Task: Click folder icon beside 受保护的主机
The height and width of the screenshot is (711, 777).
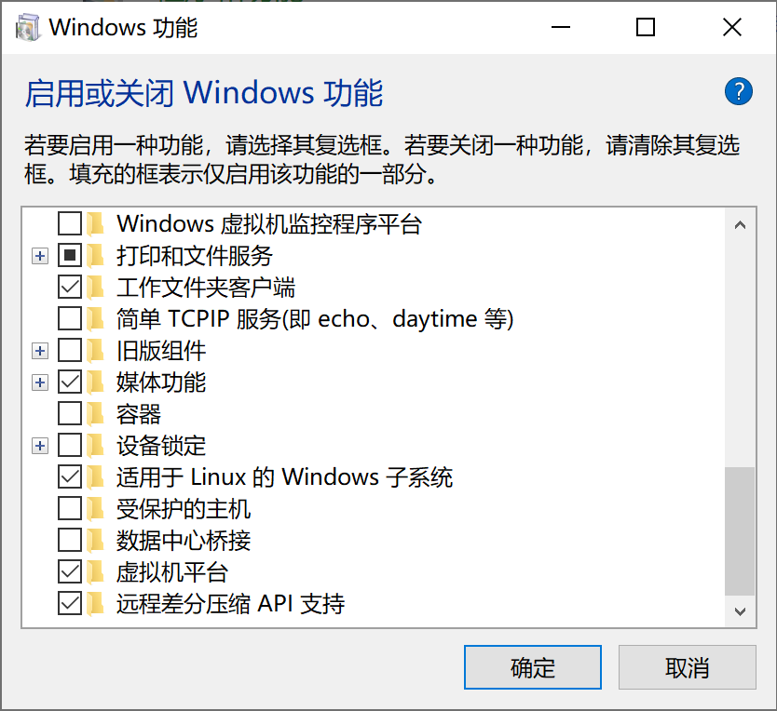Action: [x=96, y=508]
